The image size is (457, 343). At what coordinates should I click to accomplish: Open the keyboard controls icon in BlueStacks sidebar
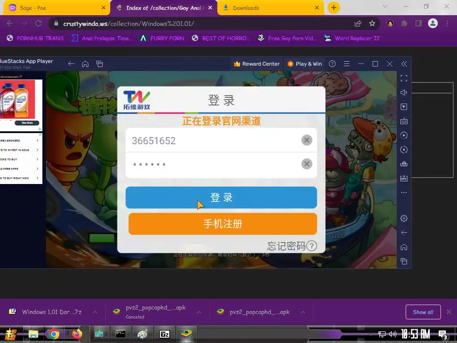point(403,121)
